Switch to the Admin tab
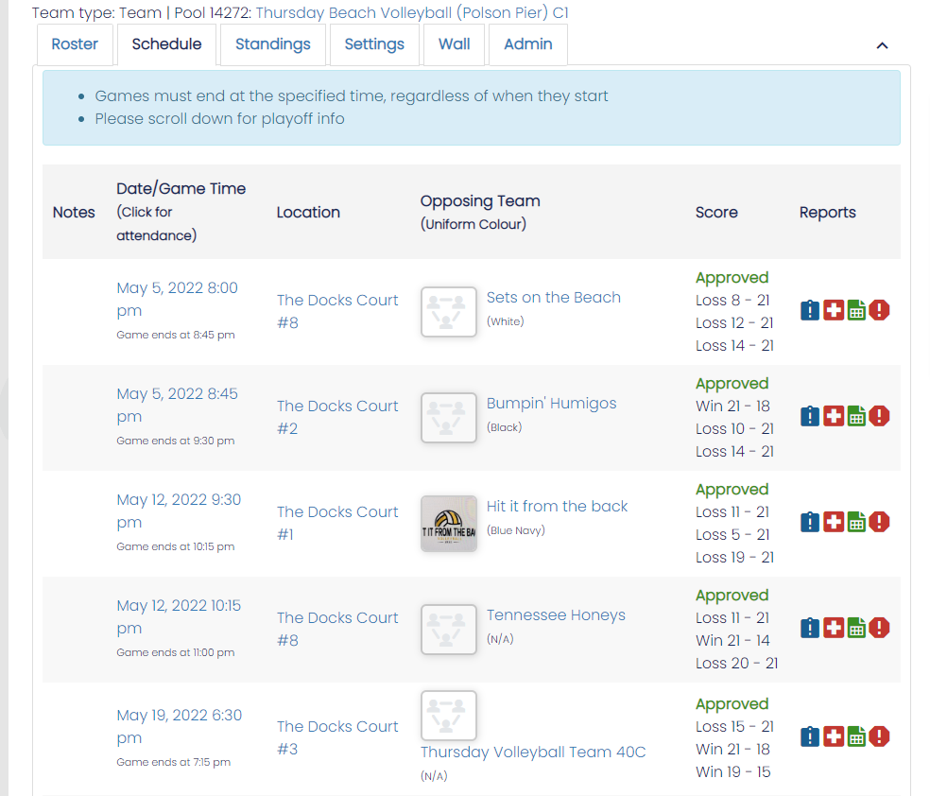 (528, 44)
